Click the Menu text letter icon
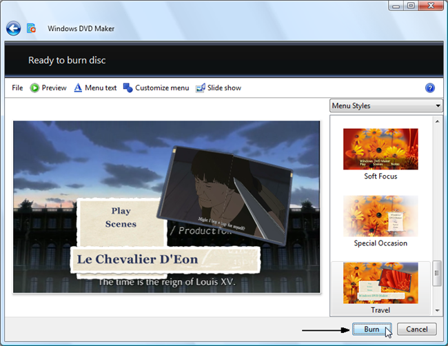Image resolution: width=448 pixels, height=346 pixels. tap(78, 88)
